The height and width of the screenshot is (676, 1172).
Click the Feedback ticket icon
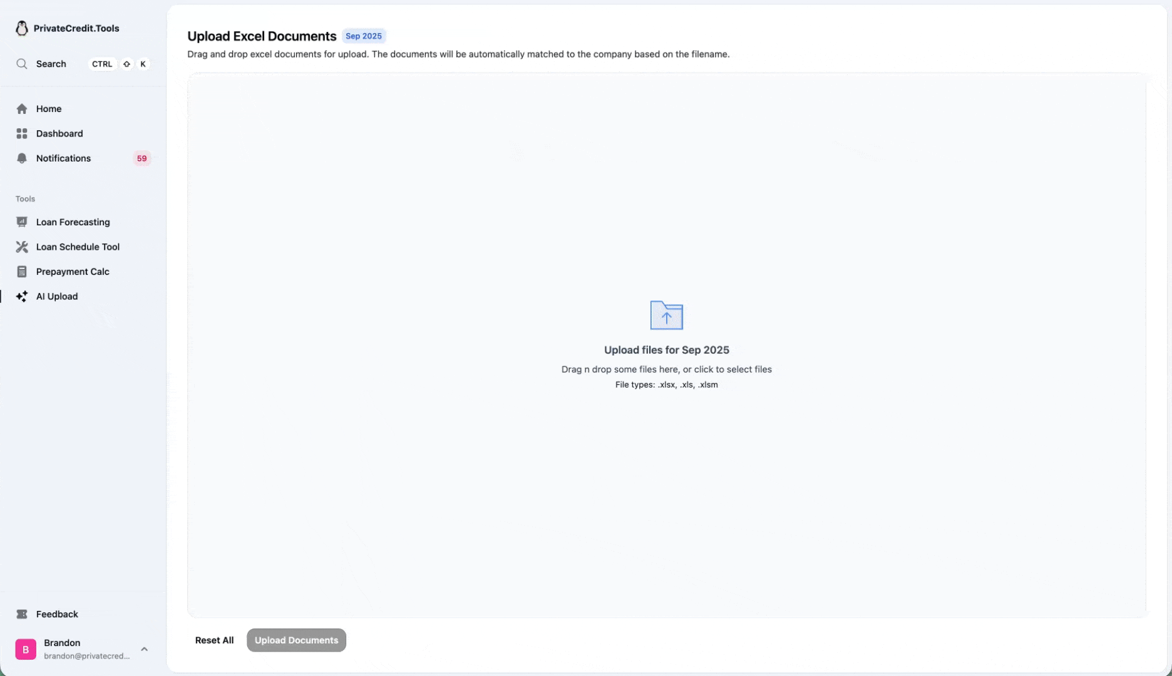tap(22, 614)
